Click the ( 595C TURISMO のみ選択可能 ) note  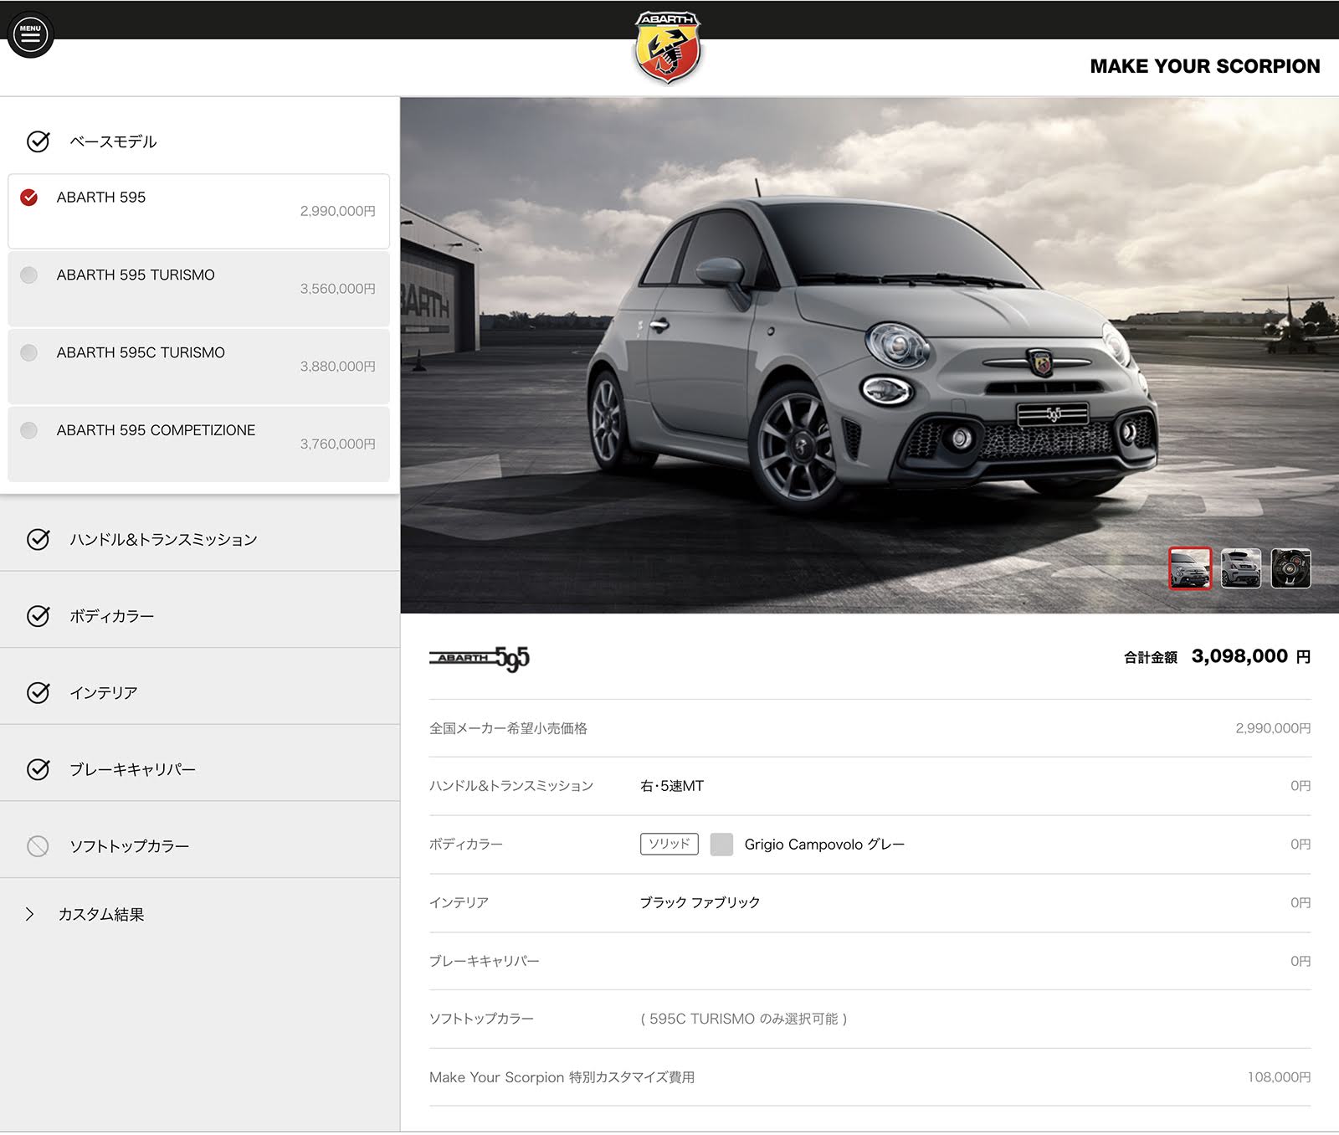tap(744, 1019)
